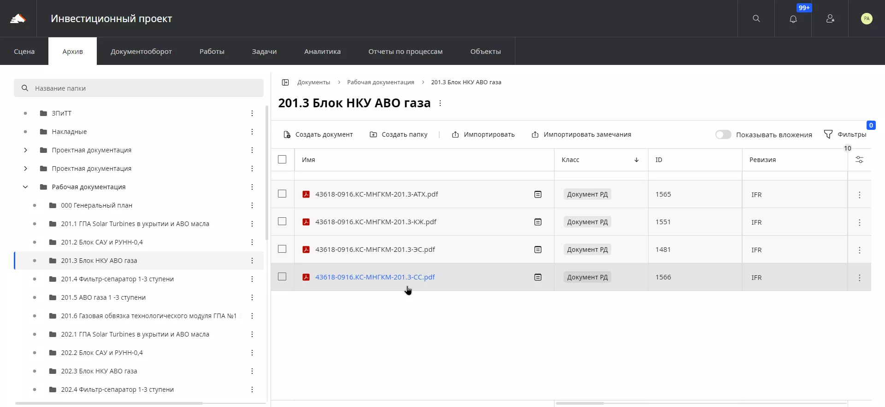The height and width of the screenshot is (407, 885).
Task: Click the Создать документ button
Action: pyautogui.click(x=318, y=134)
